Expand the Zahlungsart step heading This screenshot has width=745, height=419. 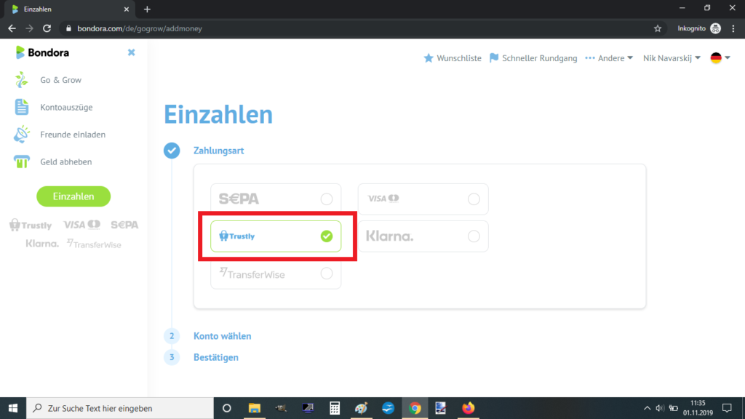pyautogui.click(x=218, y=151)
